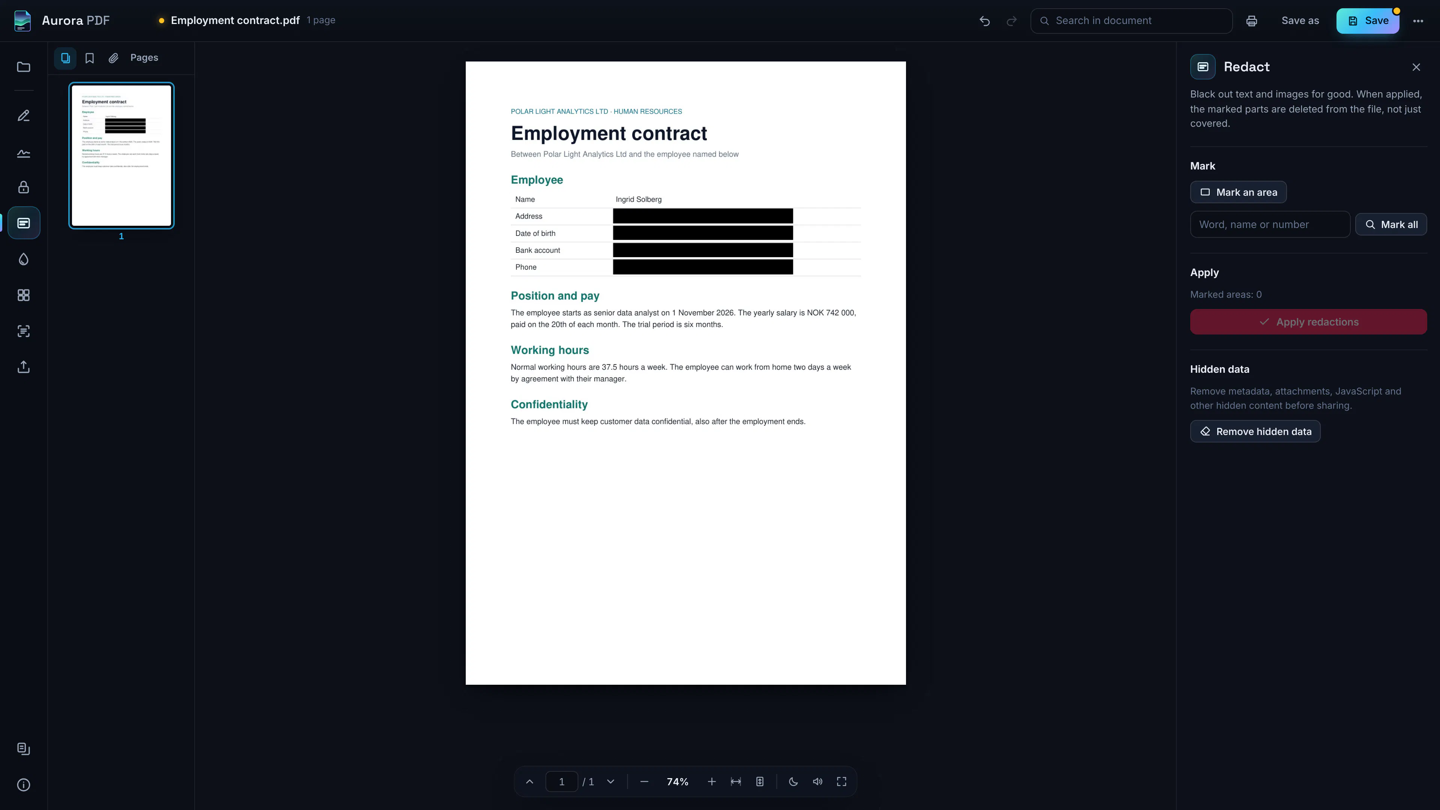Switch to attachments paperclip panel
1440x810 pixels.
114,58
